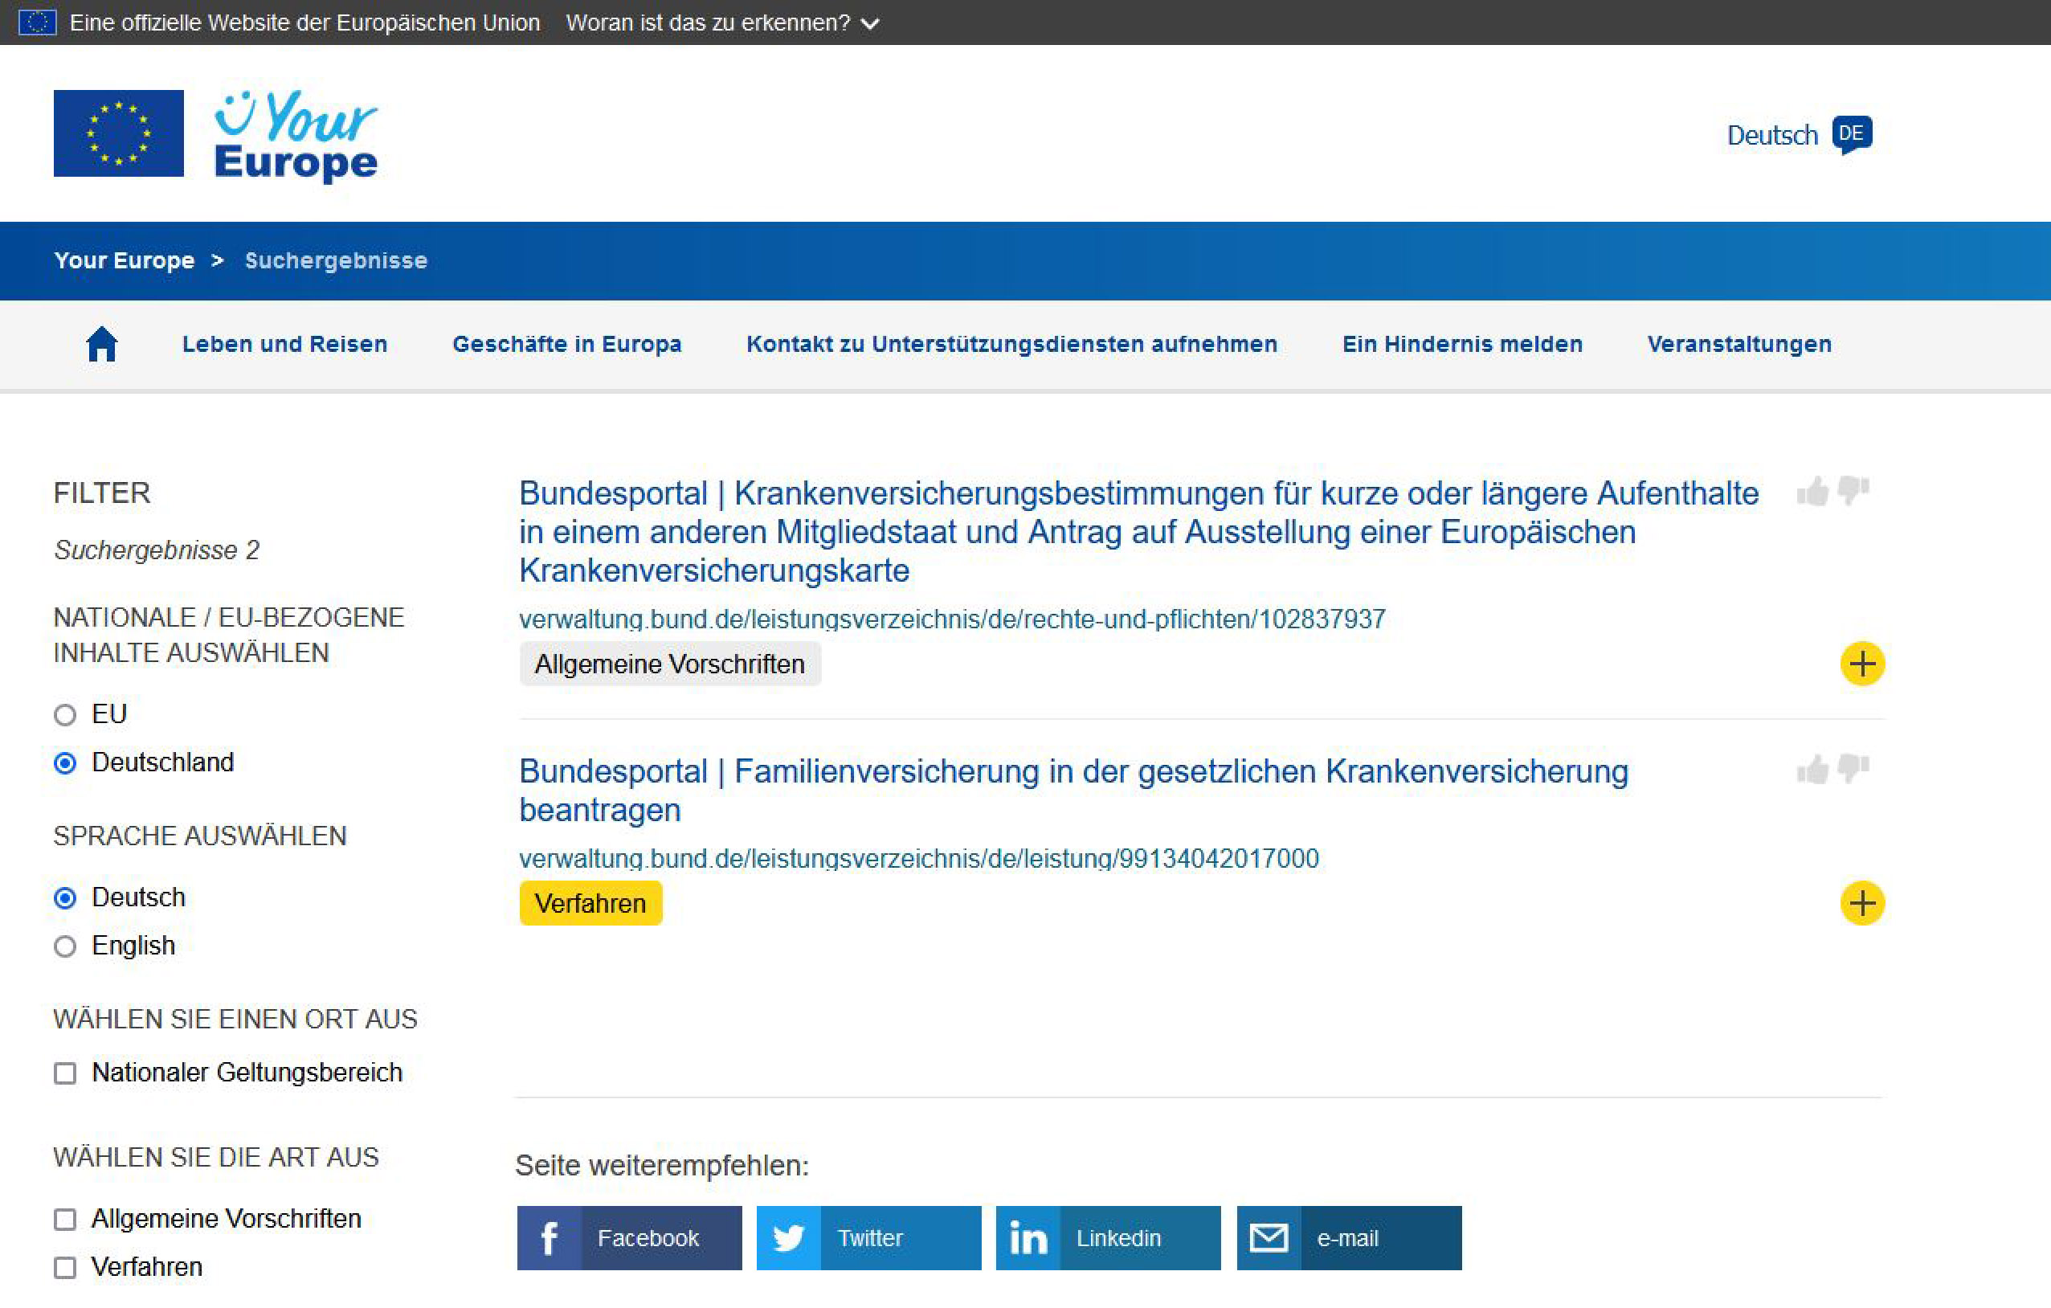Check Nationaler Geltungsbereich checkbox
The image size is (2051, 1308).
[66, 1073]
